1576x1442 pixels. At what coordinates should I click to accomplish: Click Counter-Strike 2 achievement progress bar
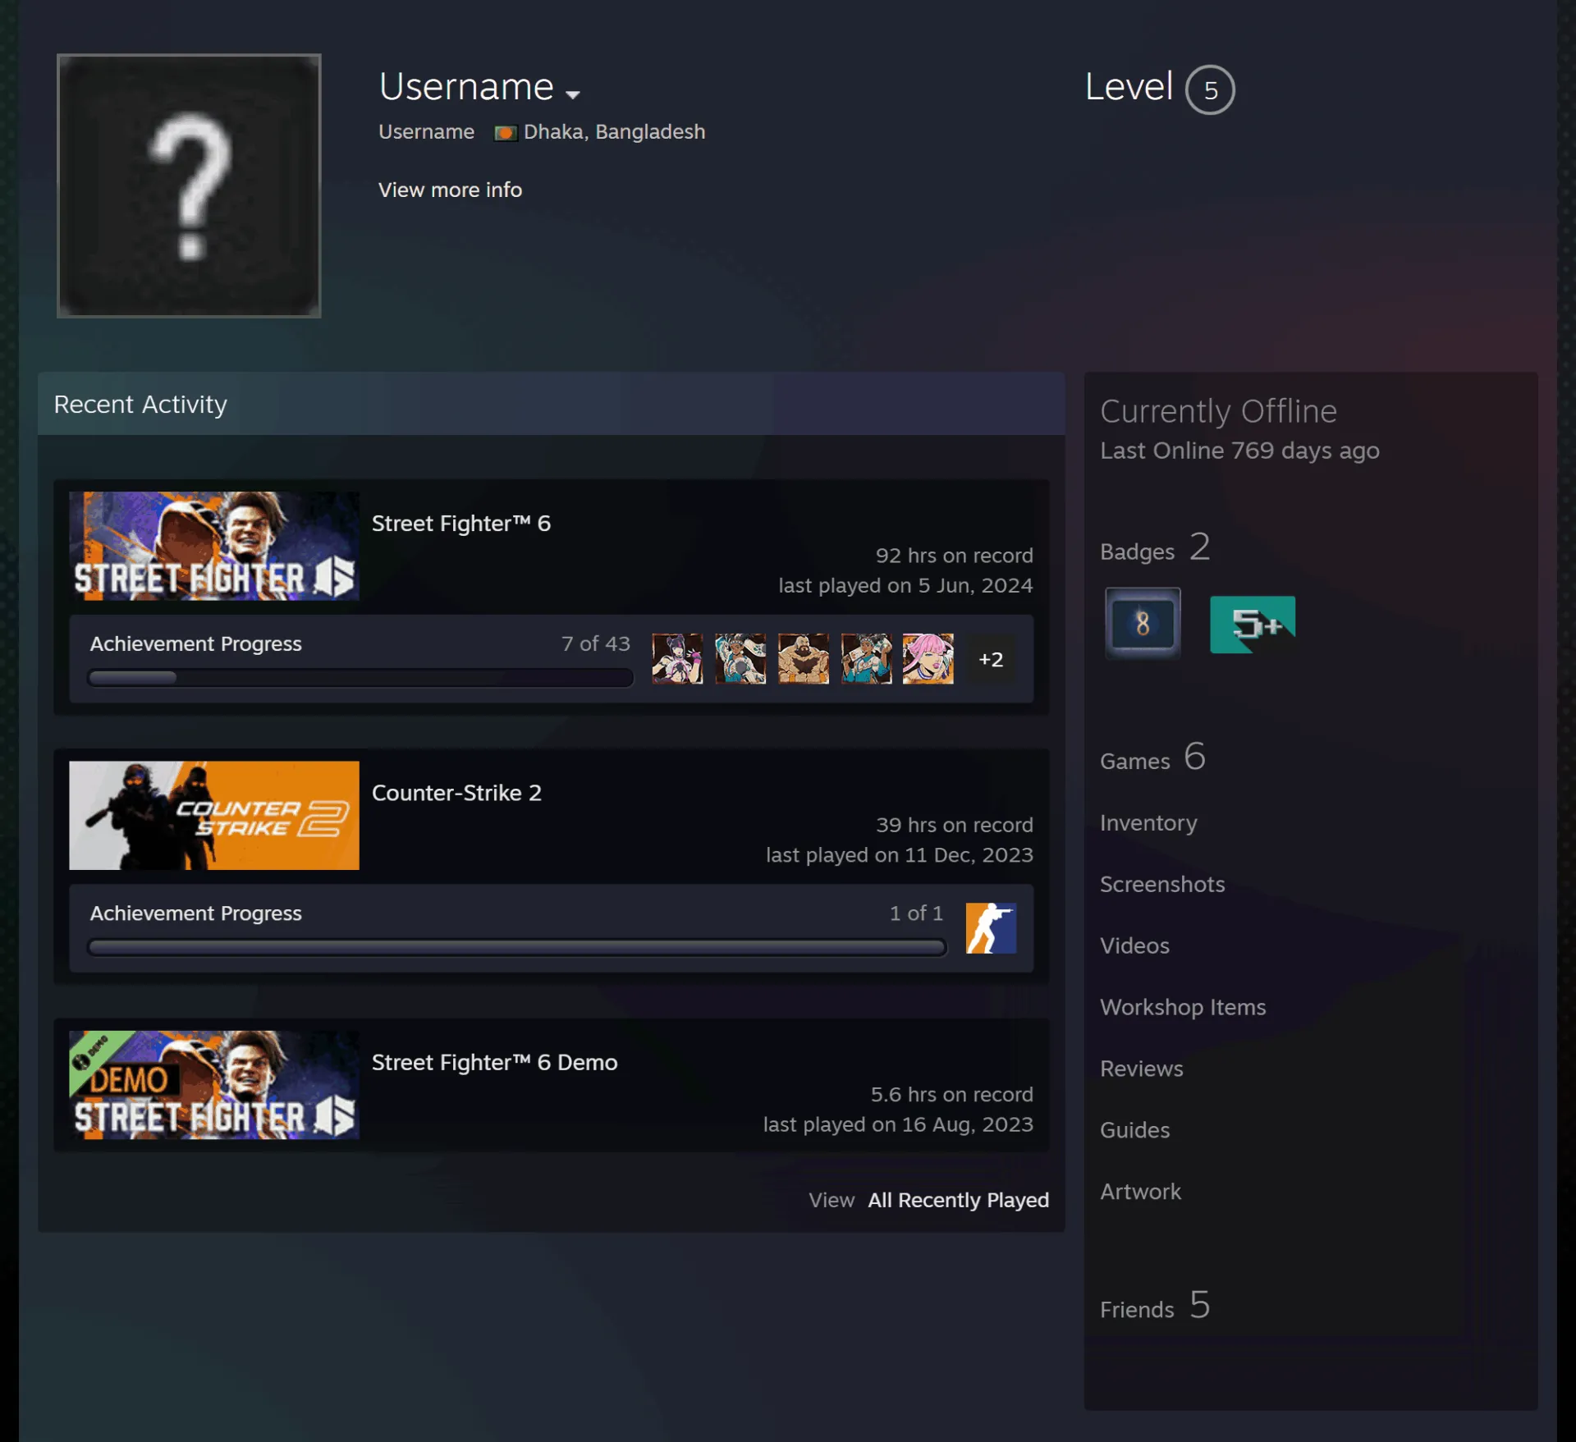pos(517,947)
